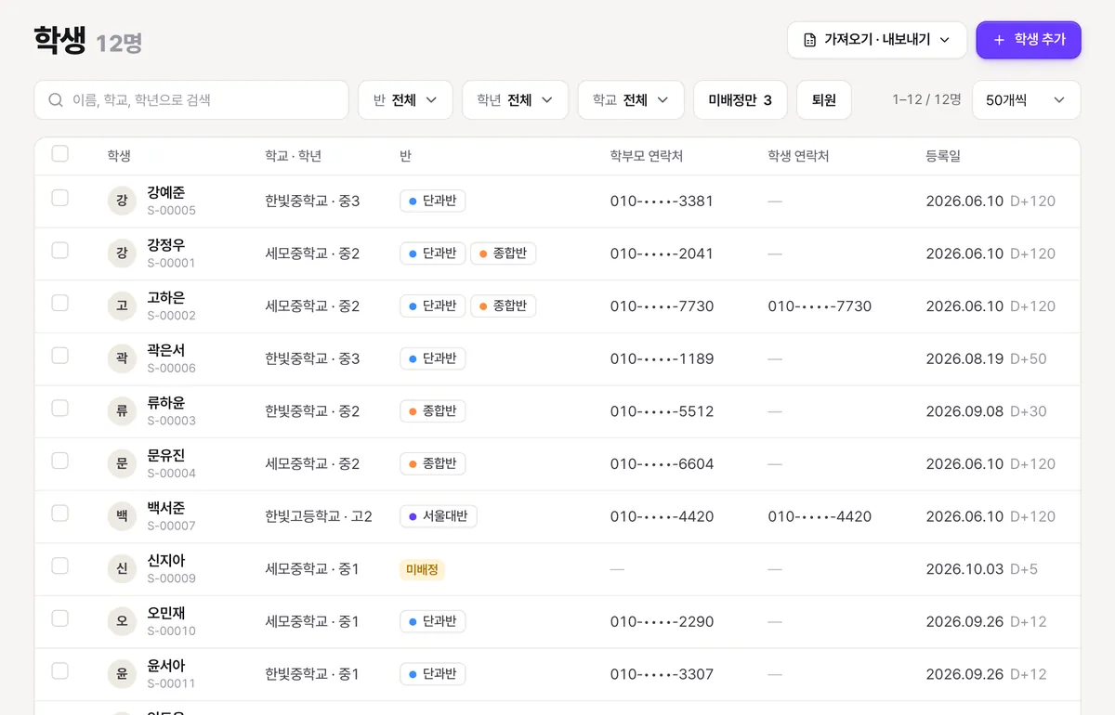Image resolution: width=1115 pixels, height=715 pixels.
Task: Toggle the 퇴원 filter button
Action: (x=824, y=99)
